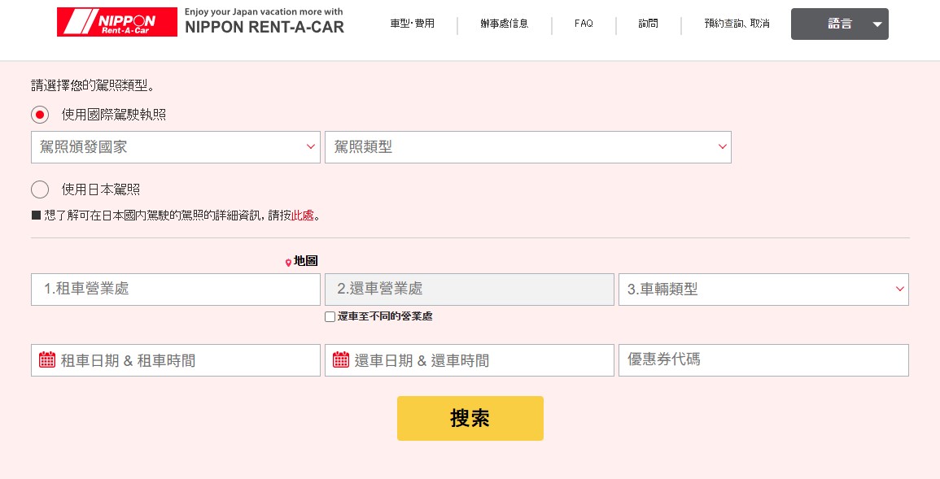Click the calendar icon in 還車日期 field
This screenshot has width=940, height=479.
(x=340, y=359)
